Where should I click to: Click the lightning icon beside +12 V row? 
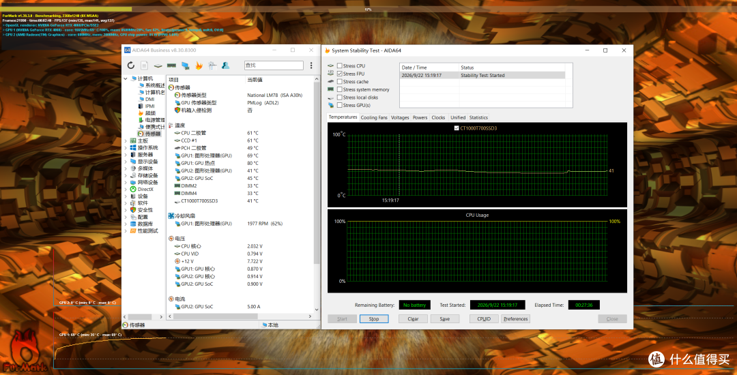(x=177, y=261)
